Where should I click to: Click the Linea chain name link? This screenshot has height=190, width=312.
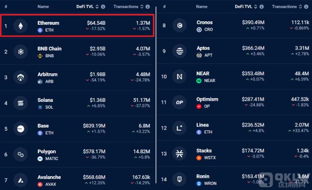pyautogui.click(x=203, y=125)
